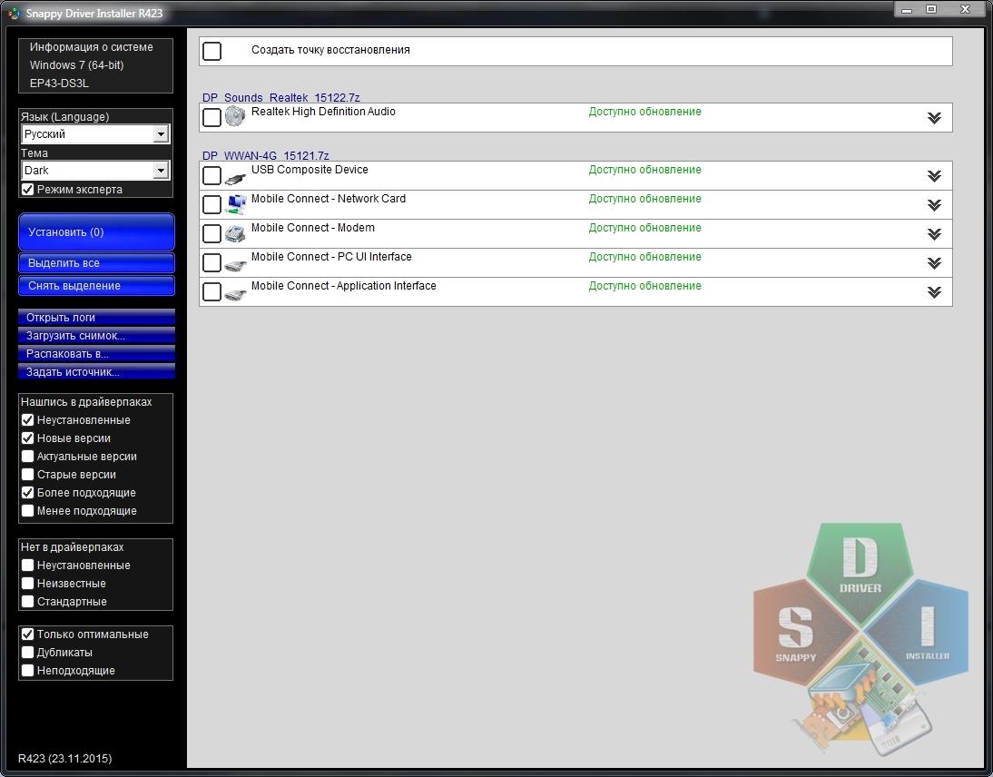Close the Snappy Driver Installer window
Viewport: 993px width, 777px height.
[965, 9]
